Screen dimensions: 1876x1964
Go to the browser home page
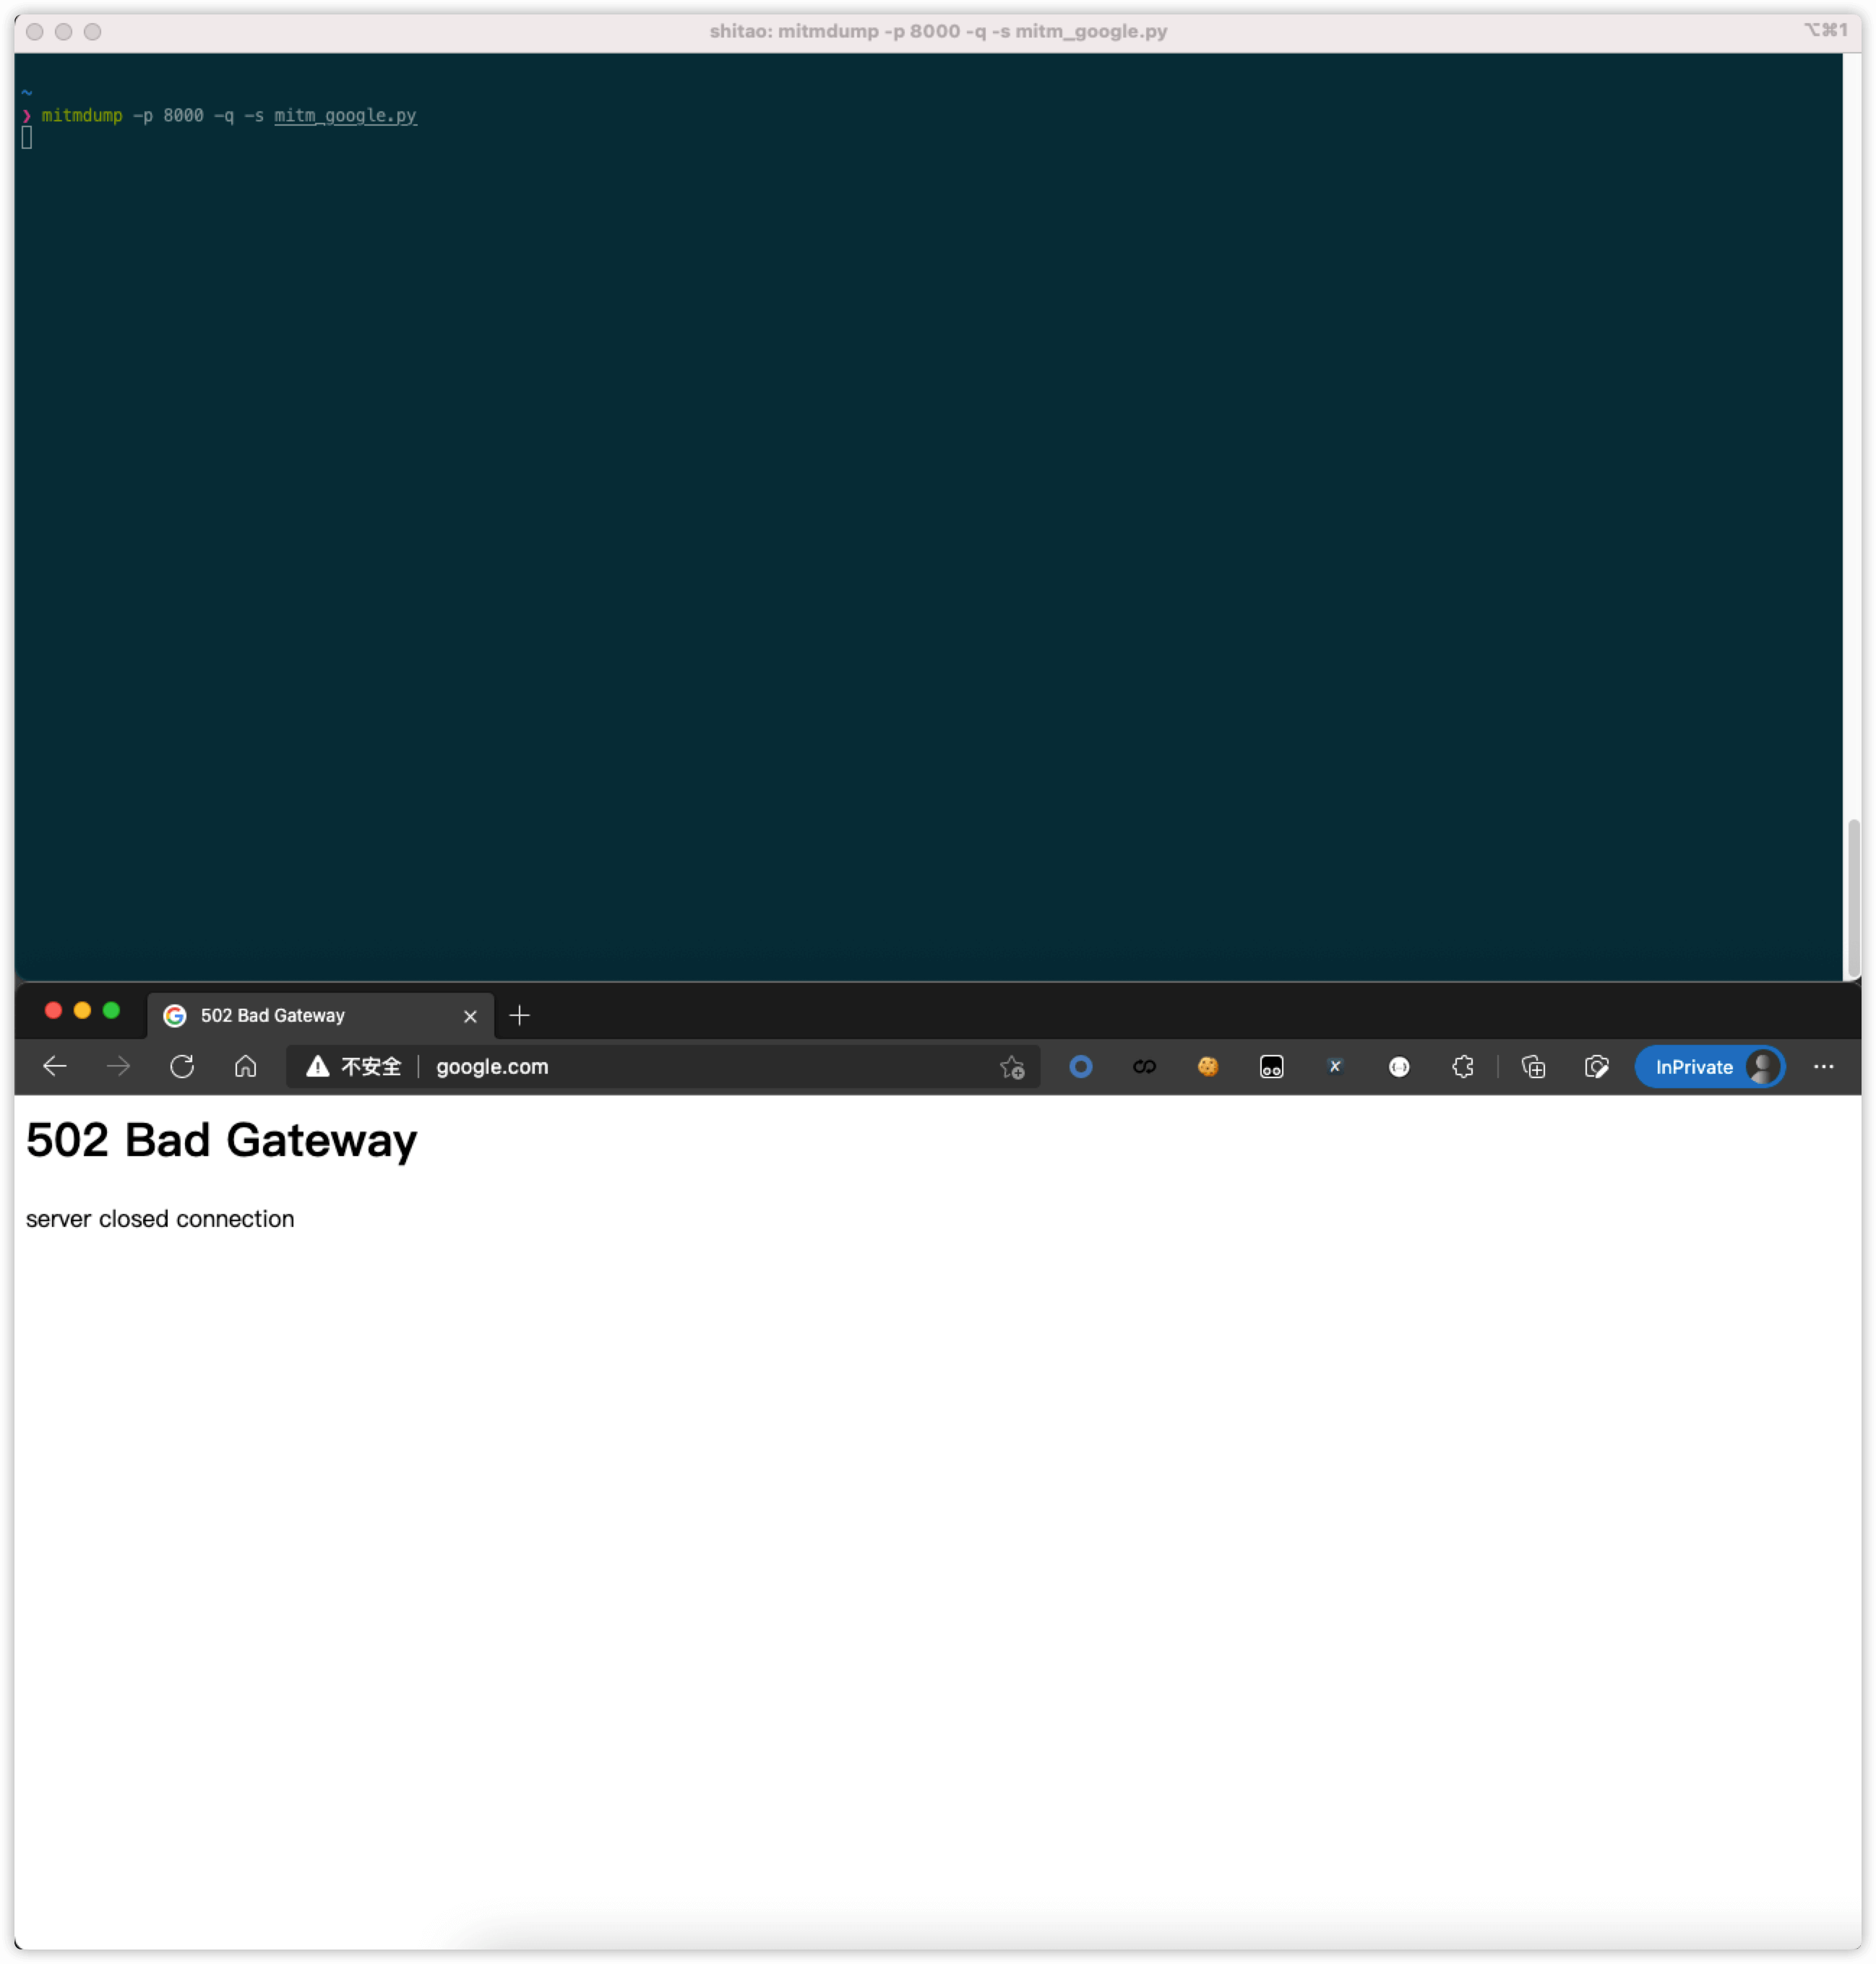(x=245, y=1066)
